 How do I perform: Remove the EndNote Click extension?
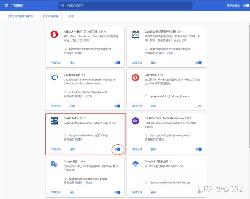153,149
